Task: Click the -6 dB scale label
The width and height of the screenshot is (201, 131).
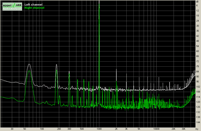Action: pos(197,5)
